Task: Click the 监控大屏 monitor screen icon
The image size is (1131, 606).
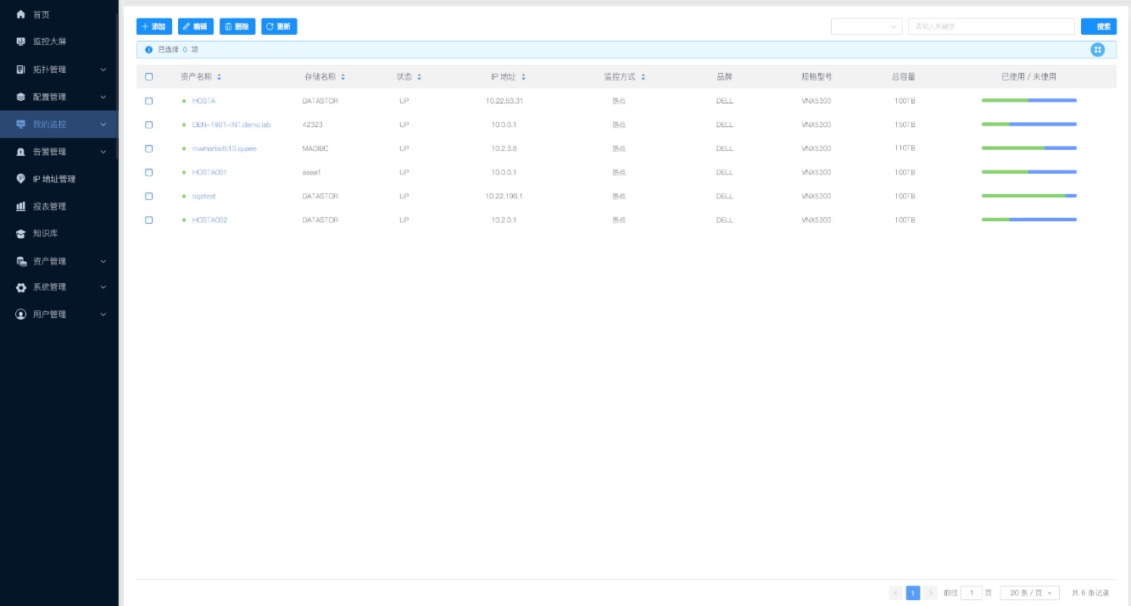Action: 21,42
